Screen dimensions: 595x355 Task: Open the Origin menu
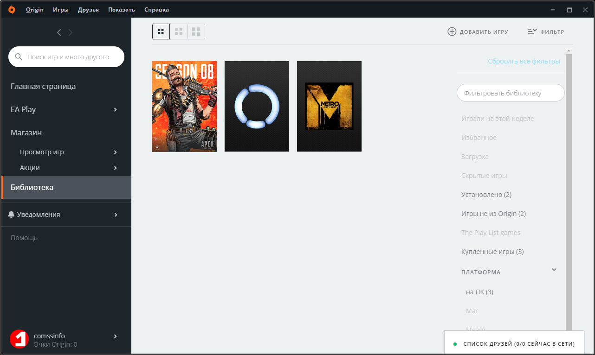[x=35, y=9]
